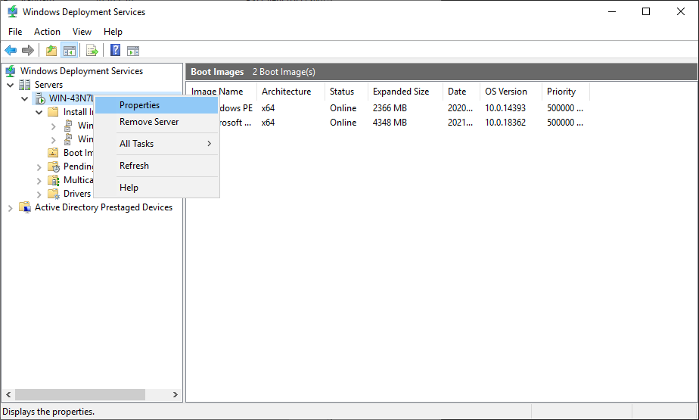Click the Multicast Transmissions folder icon

click(54, 180)
